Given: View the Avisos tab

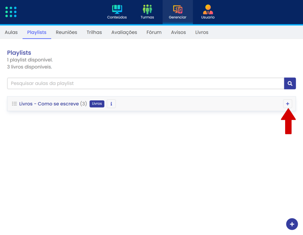Looking at the screenshot, I should tap(178, 32).
